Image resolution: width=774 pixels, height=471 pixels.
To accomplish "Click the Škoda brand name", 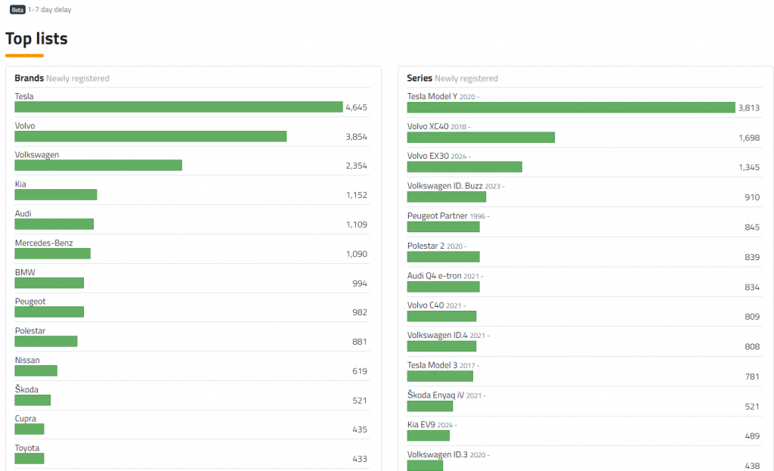I will pyautogui.click(x=26, y=389).
